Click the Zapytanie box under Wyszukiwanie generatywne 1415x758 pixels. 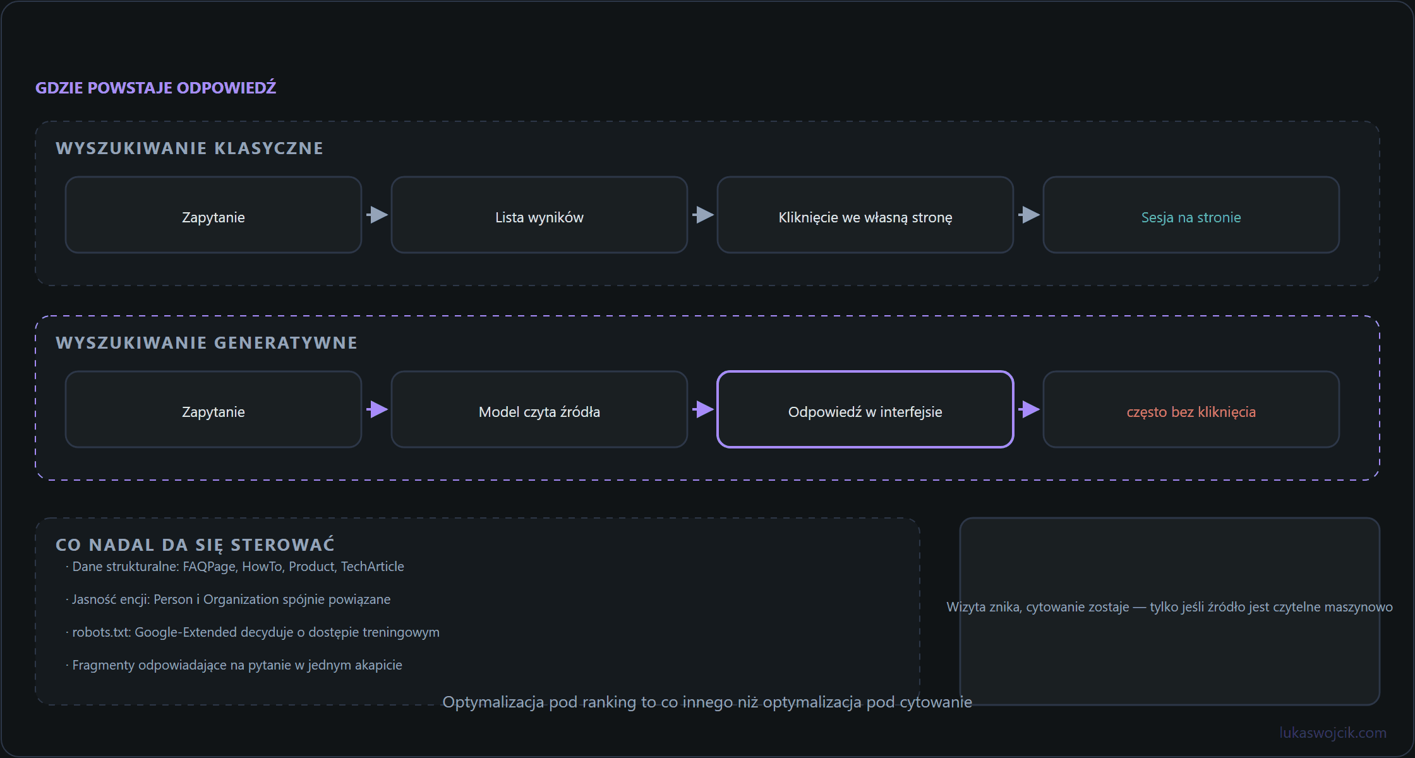(x=214, y=409)
